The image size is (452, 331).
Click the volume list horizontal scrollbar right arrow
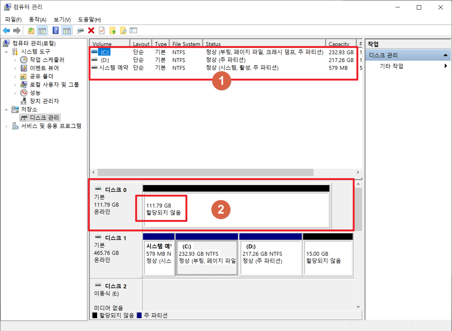point(358,172)
